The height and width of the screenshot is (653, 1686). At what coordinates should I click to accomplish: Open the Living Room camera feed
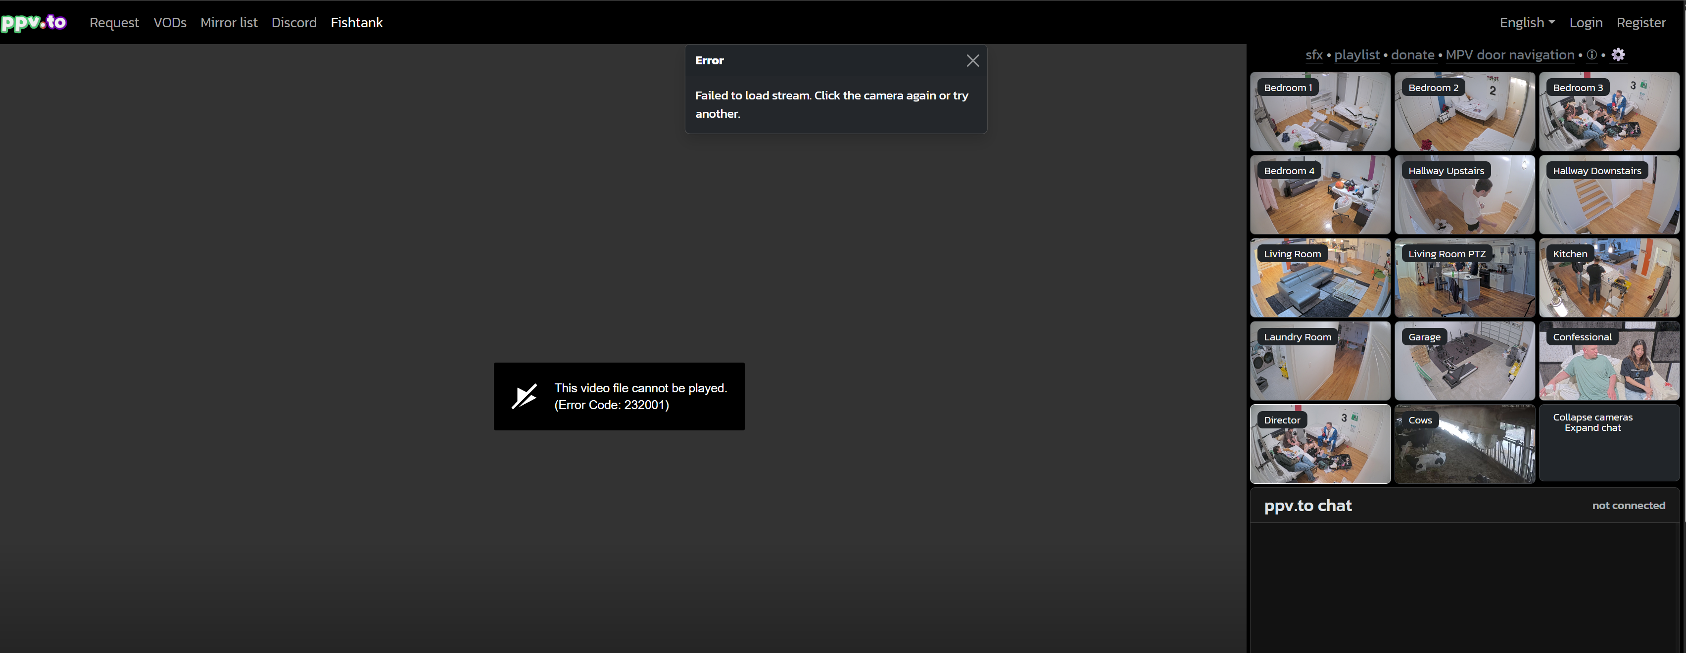tap(1319, 278)
